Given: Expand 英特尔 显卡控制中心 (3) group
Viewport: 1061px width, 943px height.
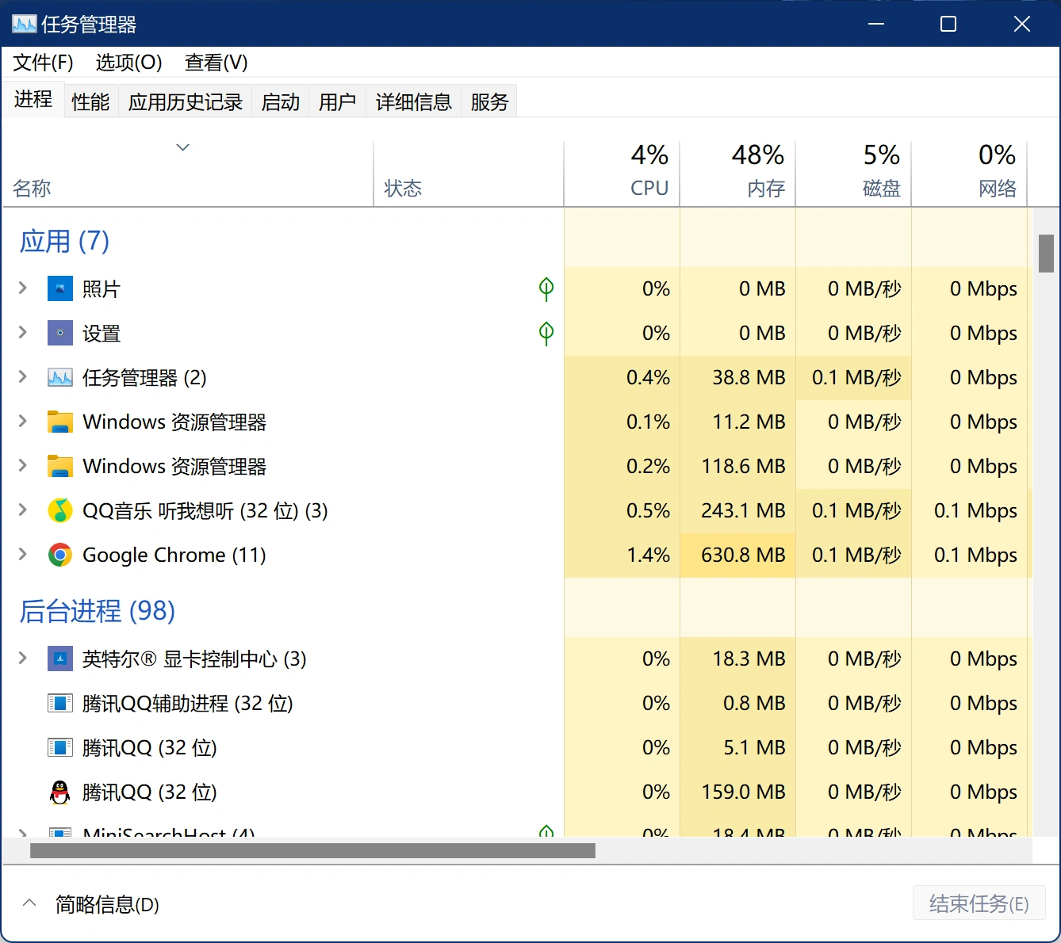Looking at the screenshot, I should point(23,659).
